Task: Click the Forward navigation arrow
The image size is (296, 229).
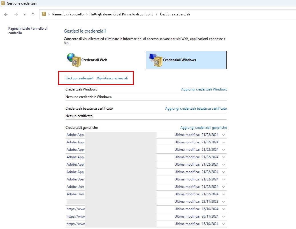Action: coord(16,14)
